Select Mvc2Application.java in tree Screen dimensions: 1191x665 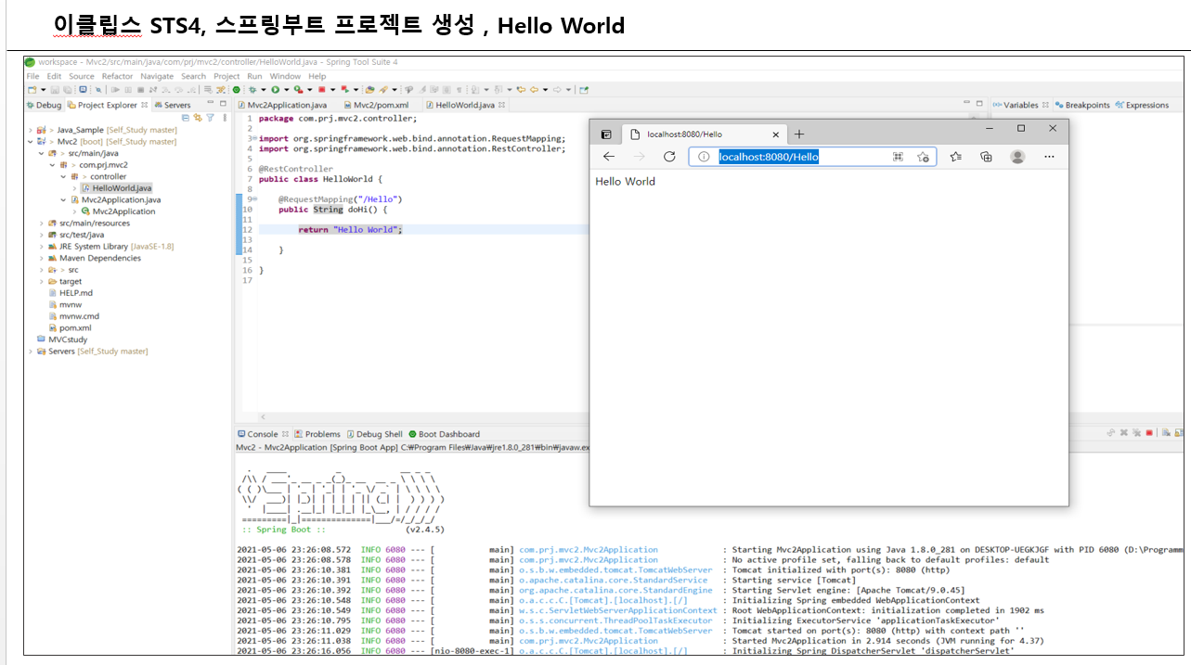point(115,199)
